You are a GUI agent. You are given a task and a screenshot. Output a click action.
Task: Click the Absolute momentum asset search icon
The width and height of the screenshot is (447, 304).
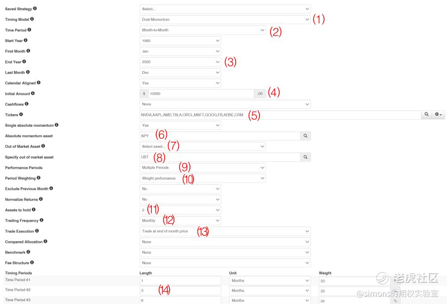tap(305, 136)
